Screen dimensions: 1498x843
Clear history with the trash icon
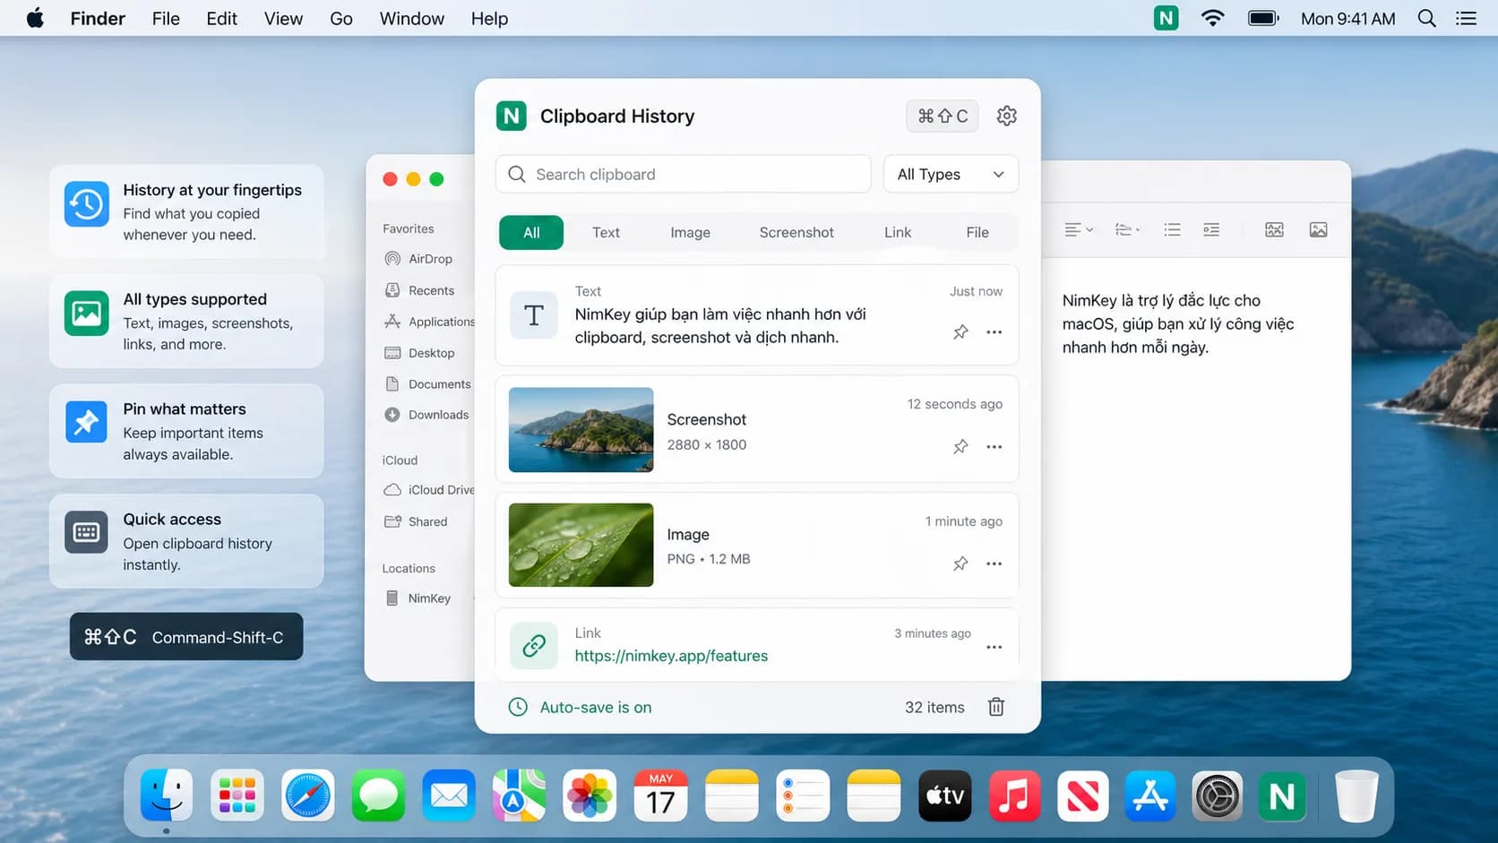click(x=995, y=707)
